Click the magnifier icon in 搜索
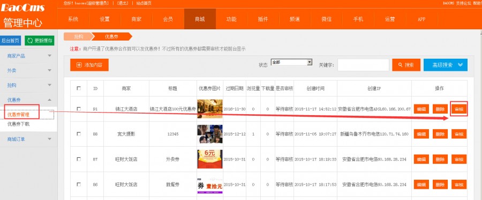482x200 pixels. point(400,65)
